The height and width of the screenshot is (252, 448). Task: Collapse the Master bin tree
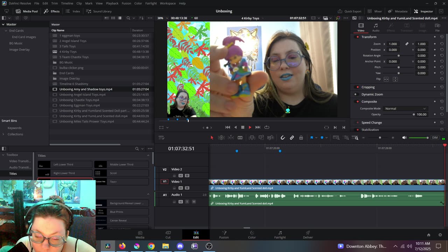[x=3, y=24]
